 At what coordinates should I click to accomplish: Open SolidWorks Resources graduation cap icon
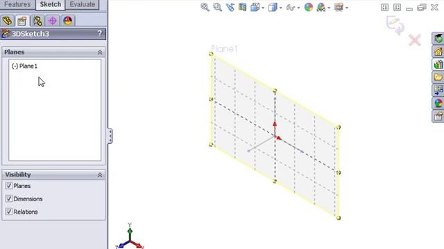pyautogui.click(x=438, y=39)
